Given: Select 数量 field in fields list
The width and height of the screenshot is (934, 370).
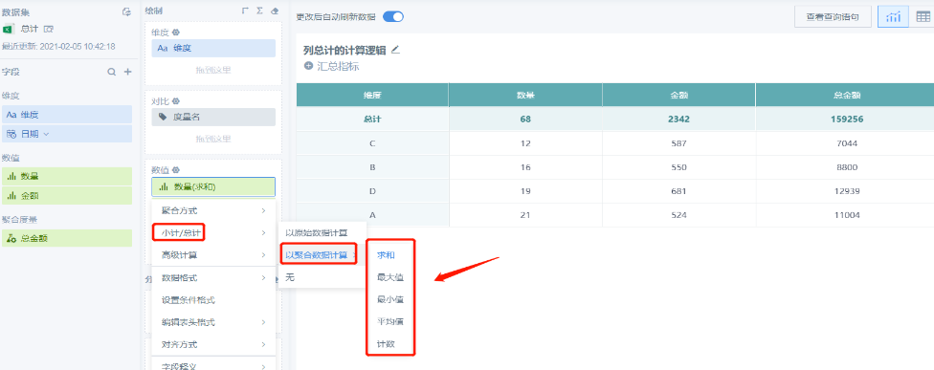Looking at the screenshot, I should coord(66,176).
